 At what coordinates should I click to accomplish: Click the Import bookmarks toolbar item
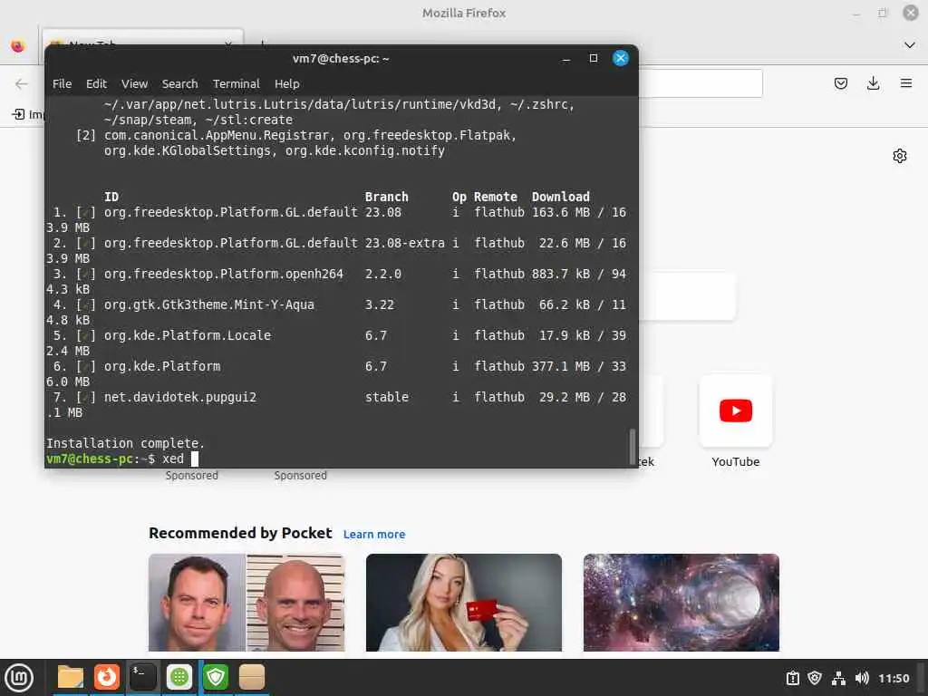tap(28, 114)
